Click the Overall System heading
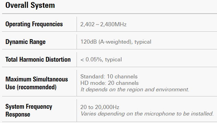The image size is (217, 123). click(30, 5)
